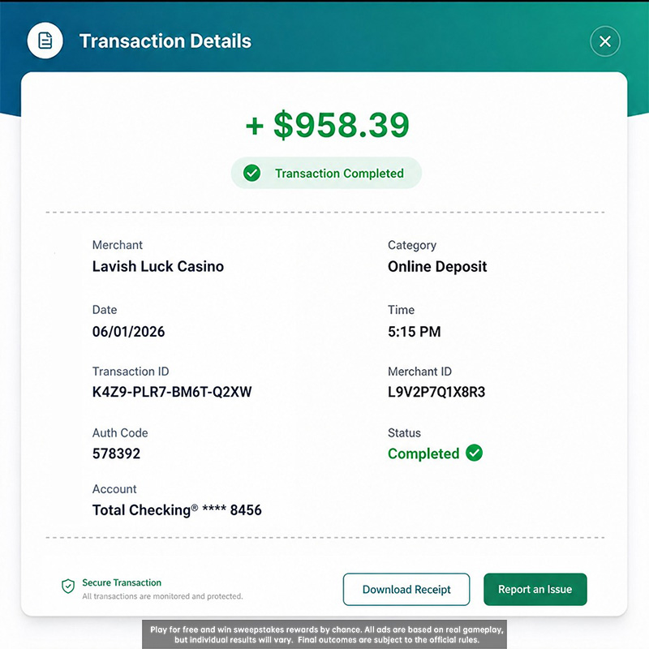649x649 pixels.
Task: Close the Transaction Details dialog
Action: [604, 41]
